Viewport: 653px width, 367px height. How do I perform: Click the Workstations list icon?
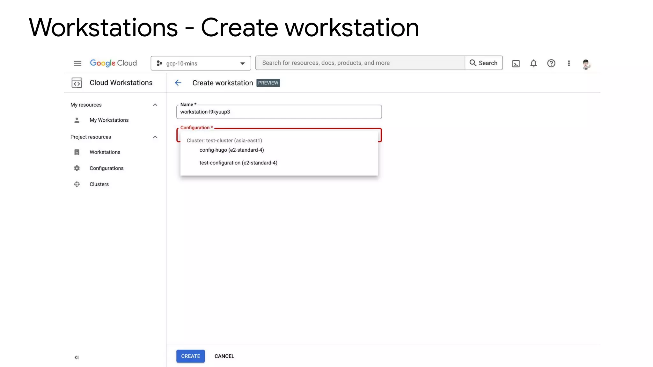pos(77,152)
